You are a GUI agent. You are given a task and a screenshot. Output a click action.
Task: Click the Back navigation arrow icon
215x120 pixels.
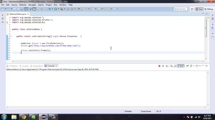pyautogui.click(x=109, y=9)
